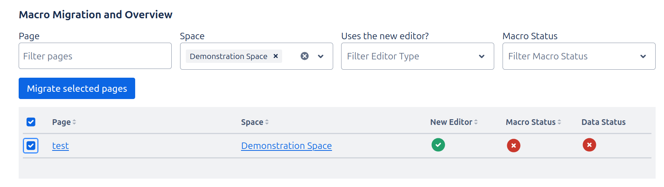
Task: Click the Migrate selected pages button
Action: coord(77,88)
